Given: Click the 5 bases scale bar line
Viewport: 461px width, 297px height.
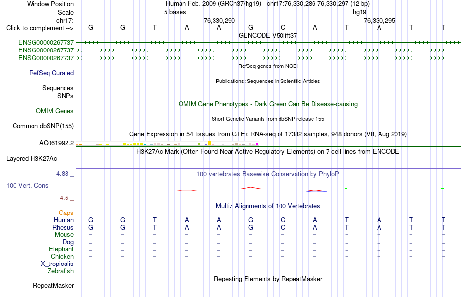Looking at the screenshot, I should [x=268, y=12].
